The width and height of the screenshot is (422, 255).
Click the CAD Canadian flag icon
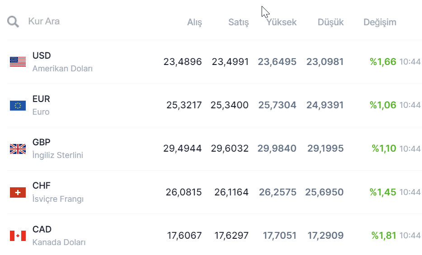click(18, 236)
